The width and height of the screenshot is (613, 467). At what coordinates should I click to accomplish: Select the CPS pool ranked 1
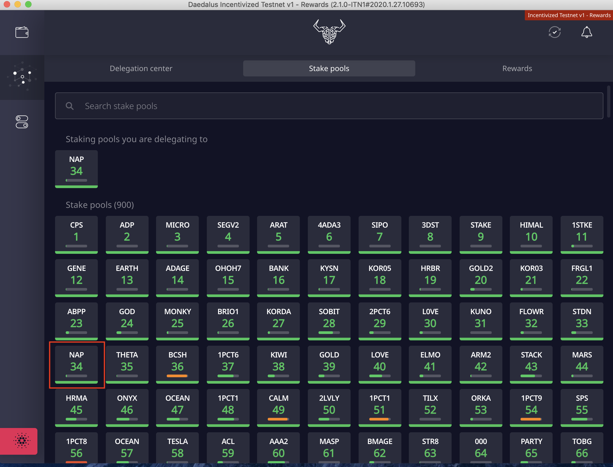tap(76, 234)
